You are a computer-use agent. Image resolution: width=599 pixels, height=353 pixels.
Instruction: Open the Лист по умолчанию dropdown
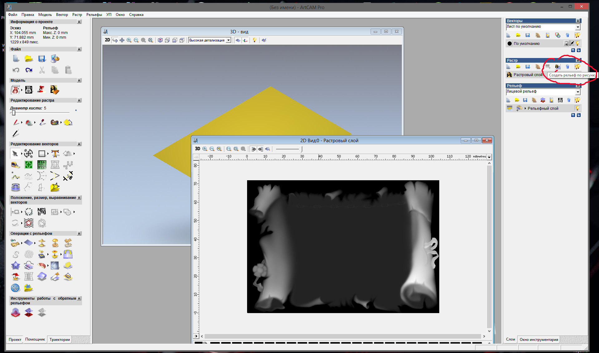pos(578,27)
